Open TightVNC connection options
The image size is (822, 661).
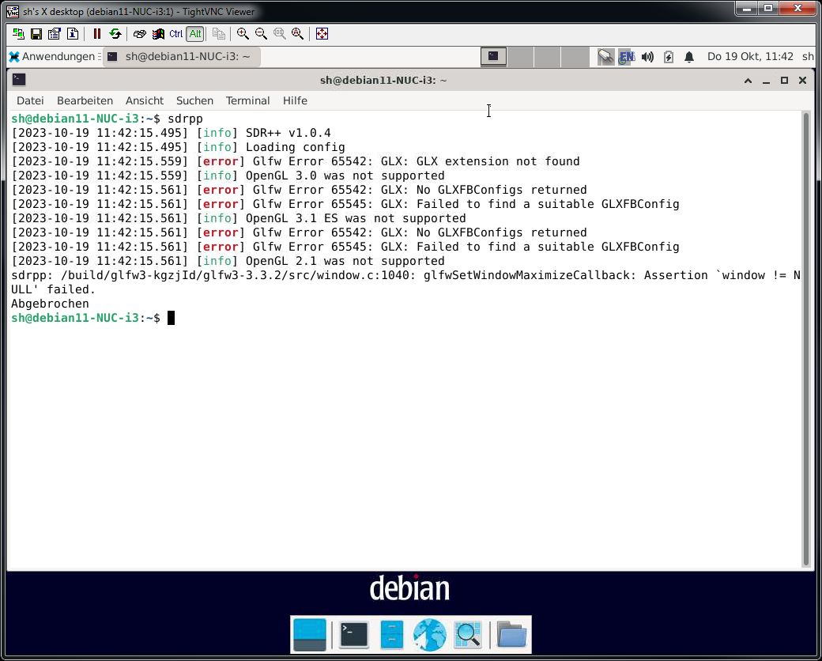click(x=54, y=34)
